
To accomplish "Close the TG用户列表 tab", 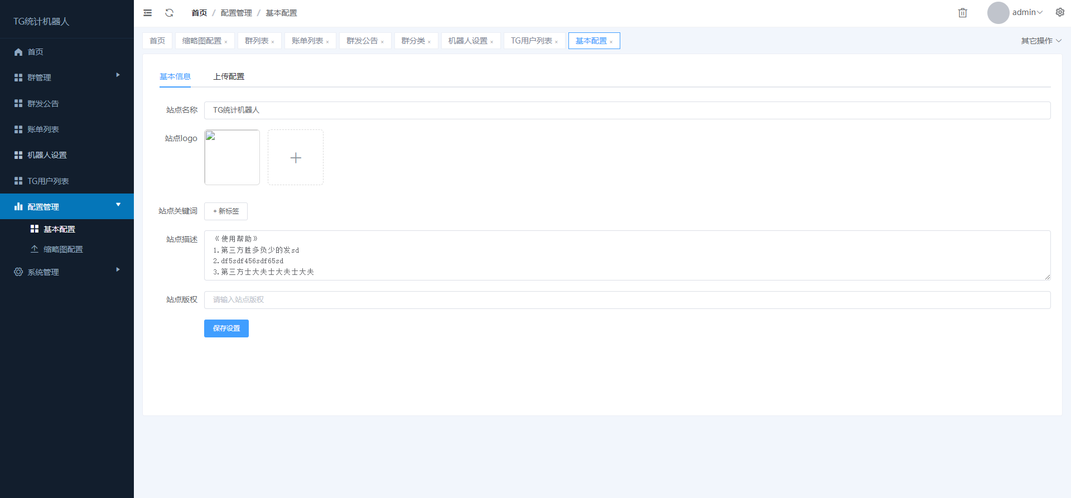I will tap(556, 42).
